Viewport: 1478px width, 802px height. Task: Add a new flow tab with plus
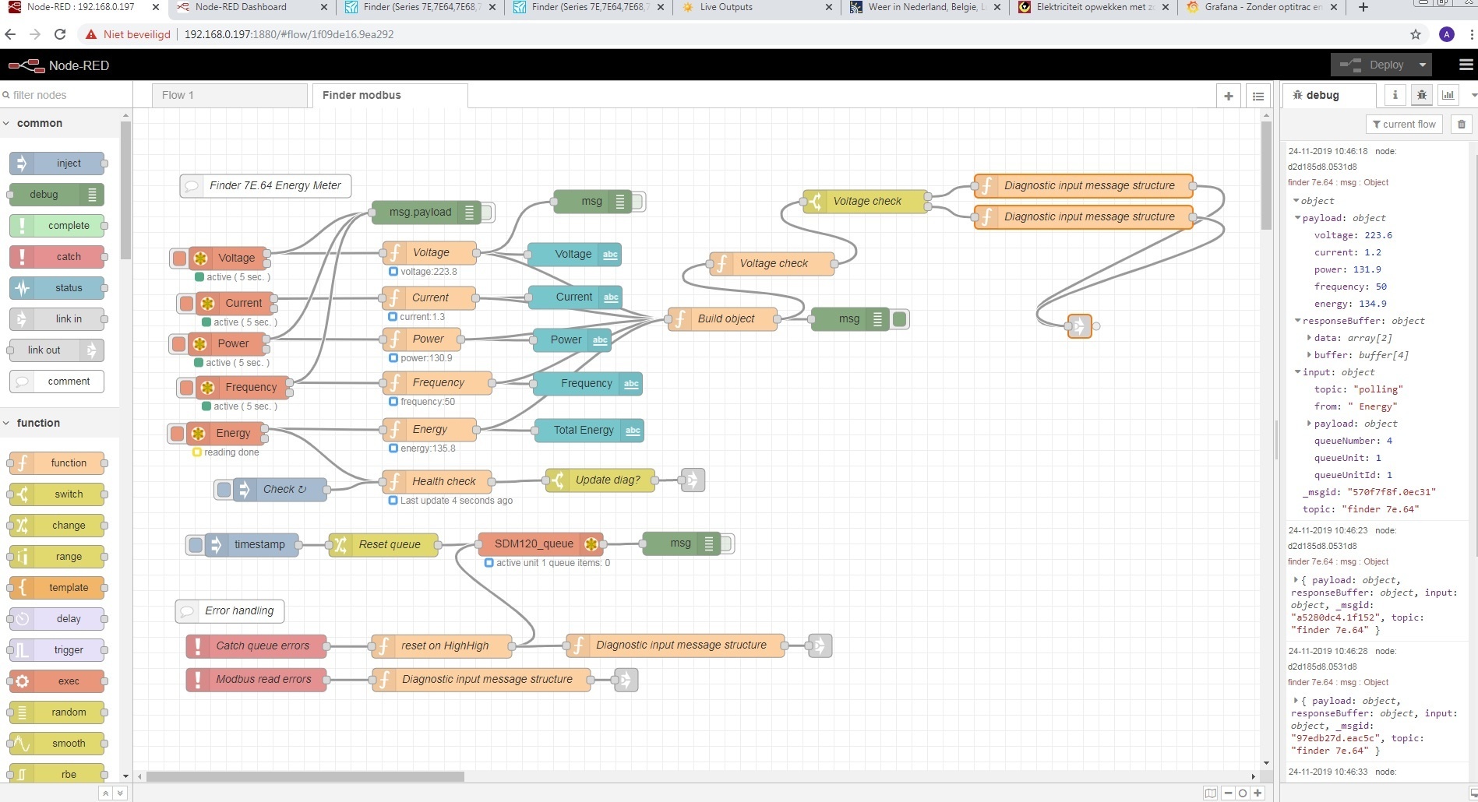[1229, 96]
